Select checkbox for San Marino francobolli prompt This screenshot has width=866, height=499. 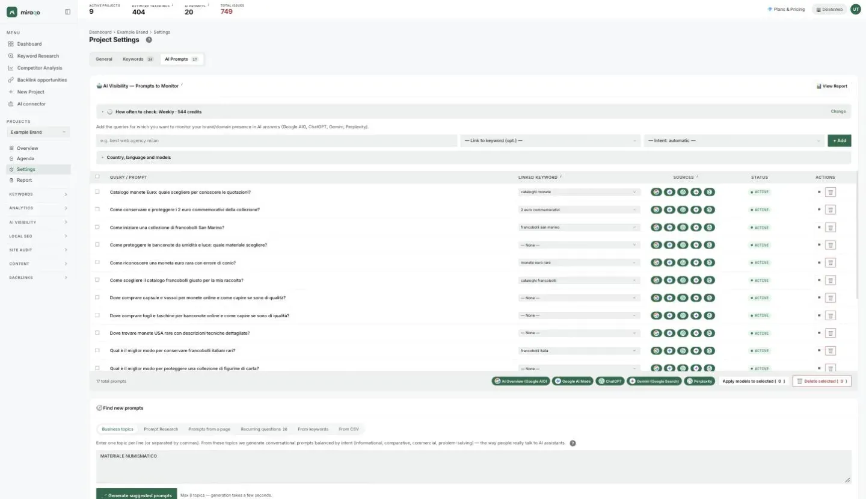97,228
